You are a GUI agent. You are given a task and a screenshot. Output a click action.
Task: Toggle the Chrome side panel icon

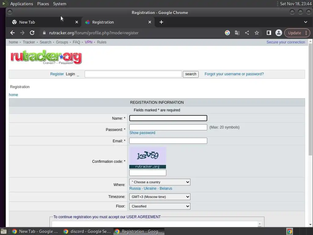[x=269, y=33]
